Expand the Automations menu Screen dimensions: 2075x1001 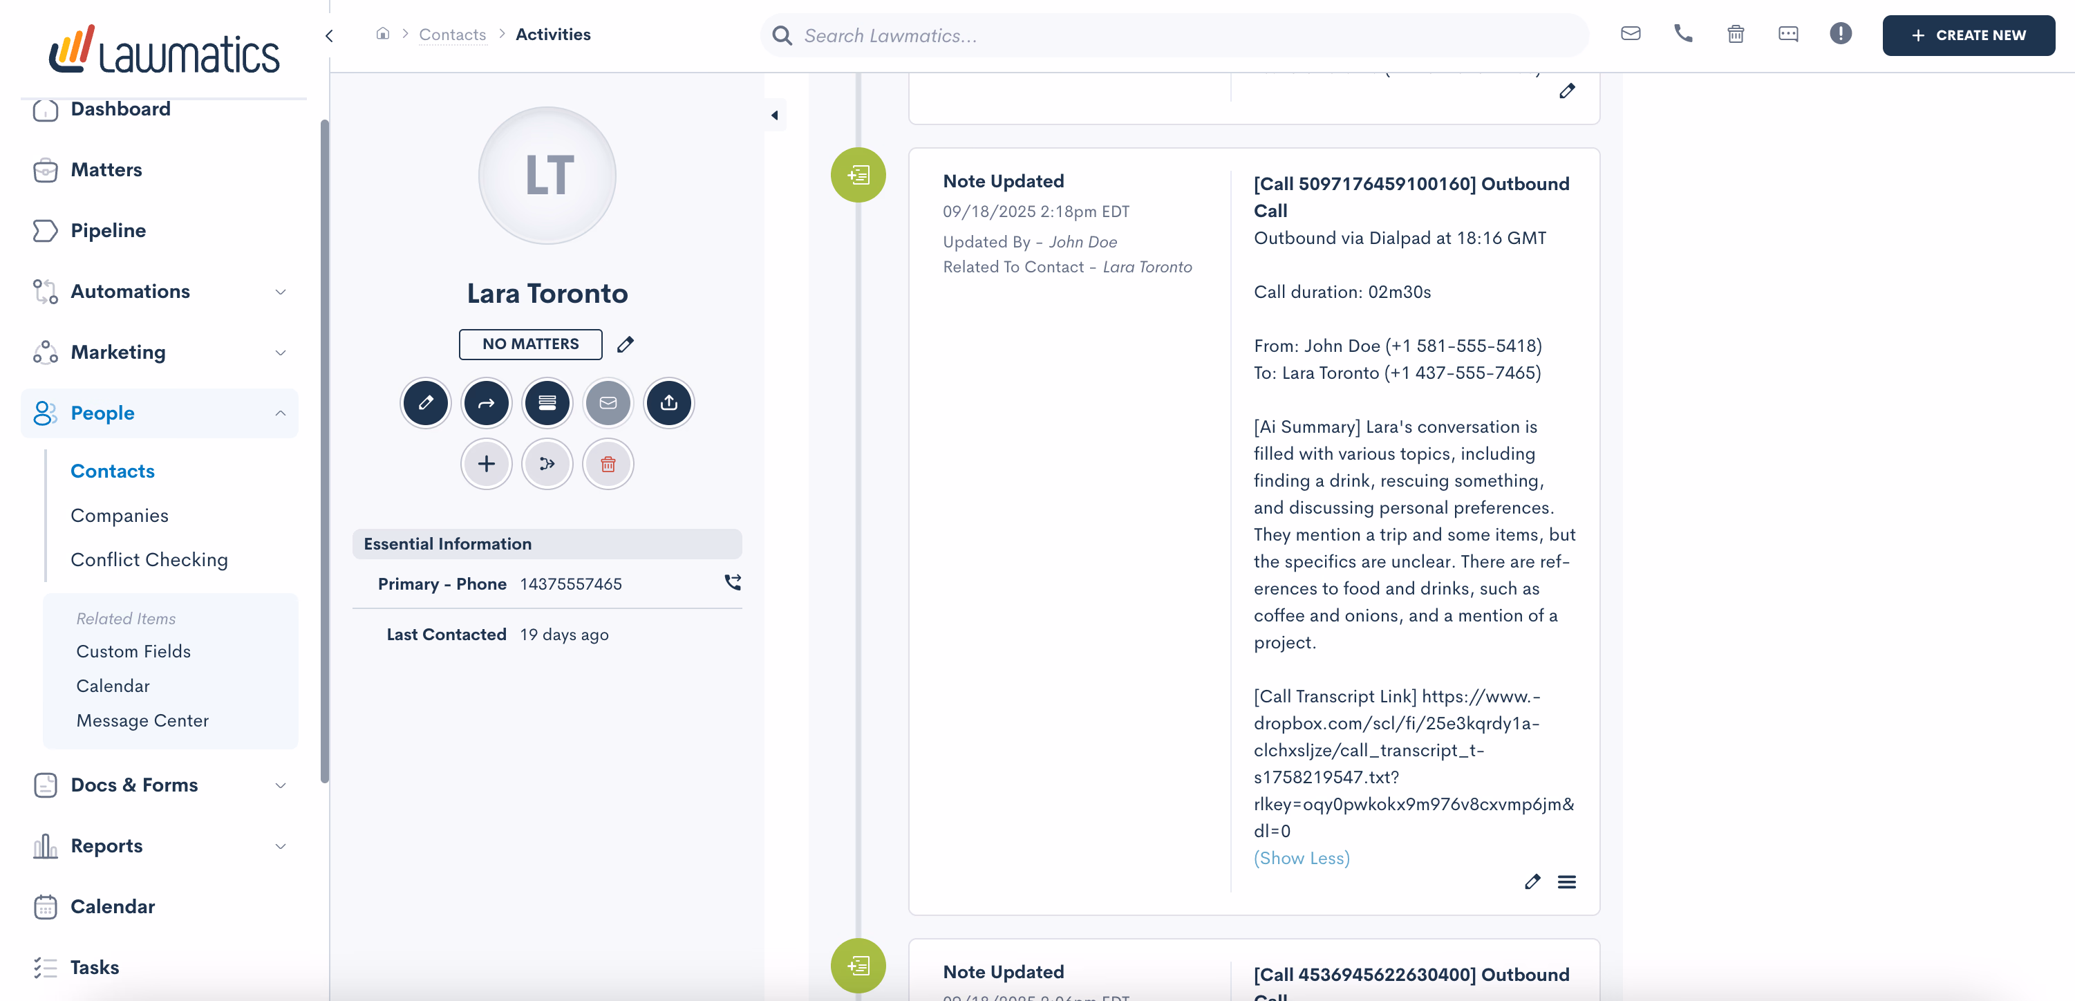coord(279,292)
